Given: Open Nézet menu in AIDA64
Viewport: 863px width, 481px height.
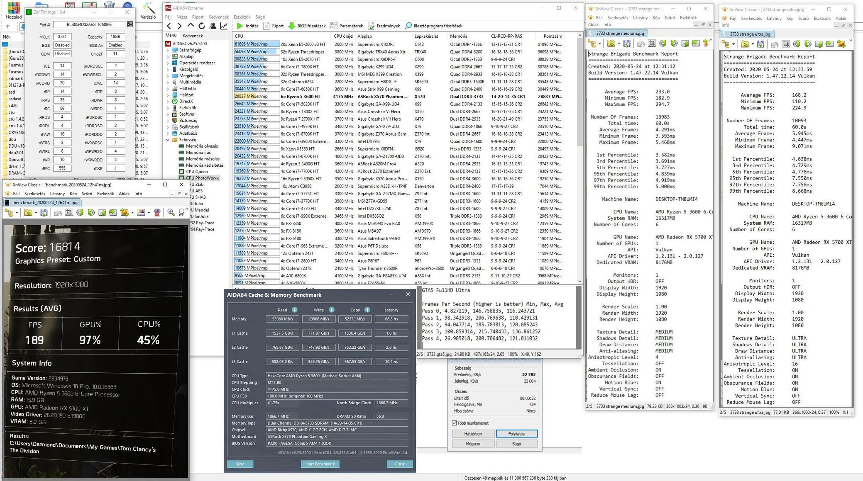Looking at the screenshot, I should pos(182,17).
